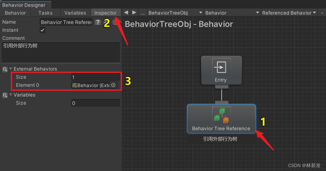Click the search icon beside Variables section
326x171 pixels.
5,95
